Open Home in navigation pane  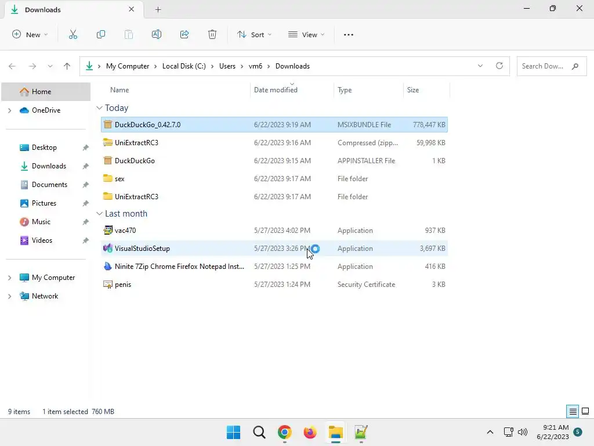pos(46,92)
